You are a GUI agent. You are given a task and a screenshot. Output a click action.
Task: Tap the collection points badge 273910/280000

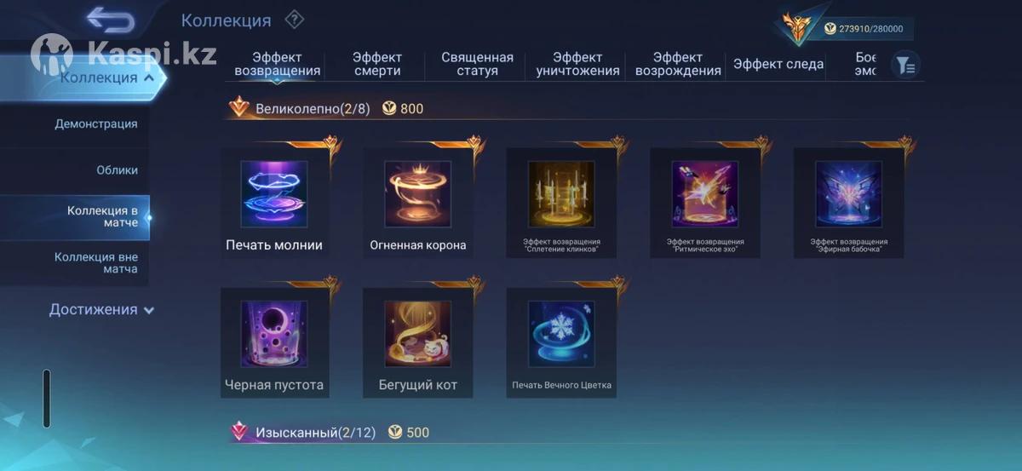coord(866,28)
